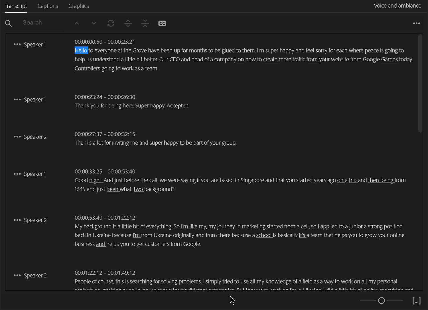Switch to the Captions tab
This screenshot has width=428, height=310.
[x=48, y=6]
